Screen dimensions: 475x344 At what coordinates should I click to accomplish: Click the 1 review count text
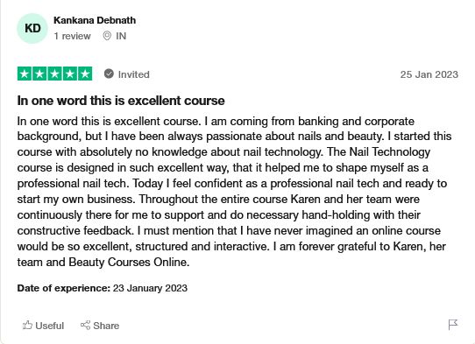pos(72,36)
